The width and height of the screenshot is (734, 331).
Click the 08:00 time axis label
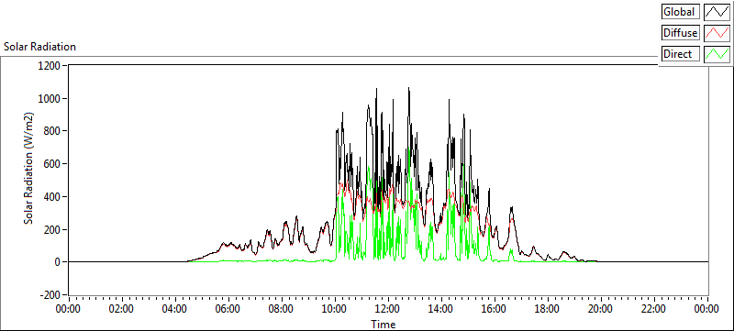coord(282,309)
